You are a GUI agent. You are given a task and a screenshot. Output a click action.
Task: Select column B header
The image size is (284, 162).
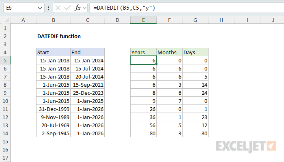54,20
